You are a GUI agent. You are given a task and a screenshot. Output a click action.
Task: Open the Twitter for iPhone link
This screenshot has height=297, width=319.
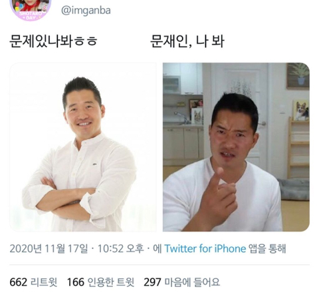tap(205, 248)
